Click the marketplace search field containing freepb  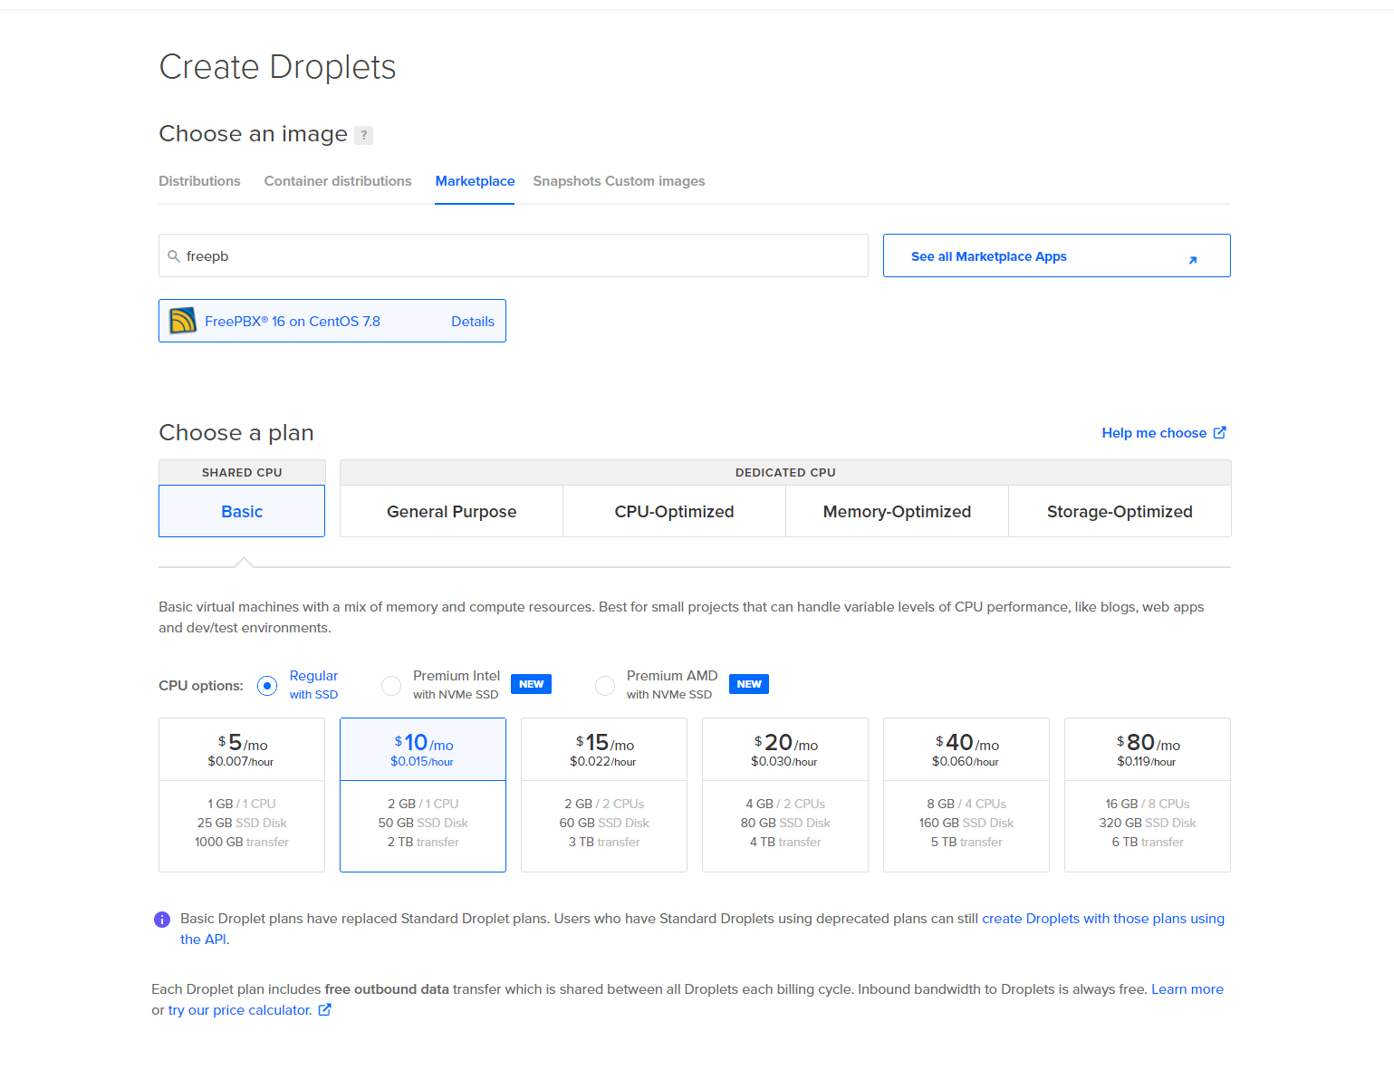[x=514, y=255]
